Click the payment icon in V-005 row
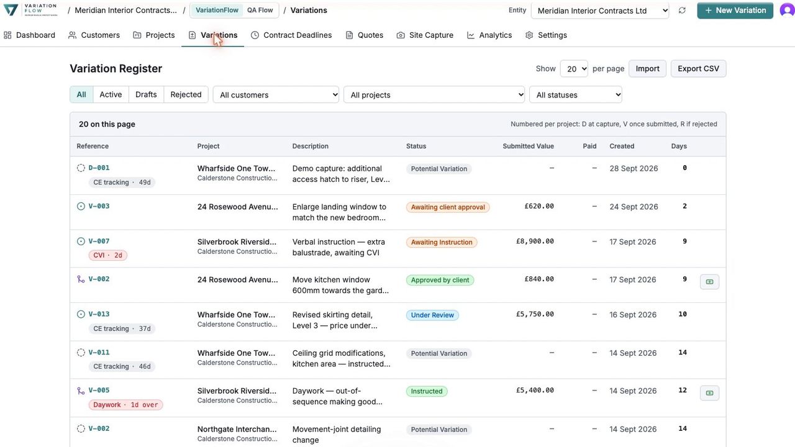 pos(709,393)
